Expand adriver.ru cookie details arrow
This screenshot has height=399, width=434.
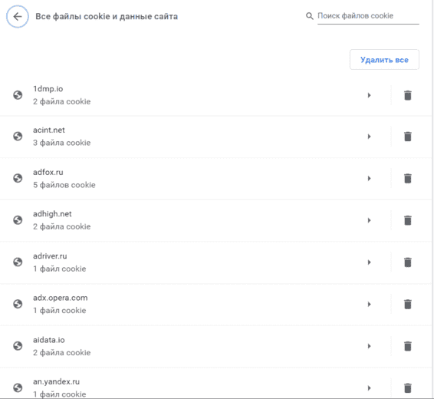coord(369,262)
